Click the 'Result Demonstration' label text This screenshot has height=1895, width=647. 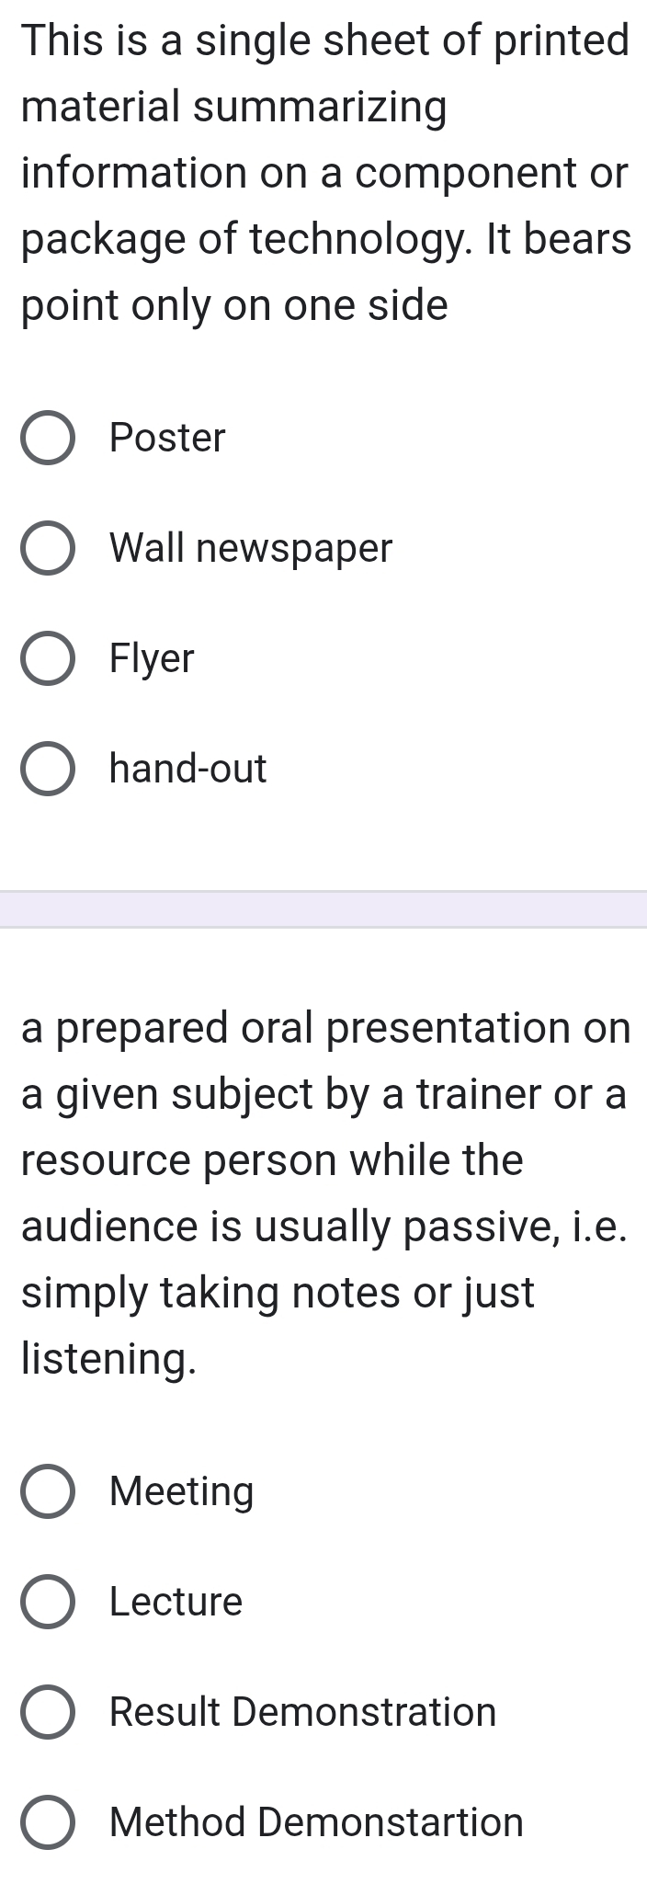pos(302,1712)
